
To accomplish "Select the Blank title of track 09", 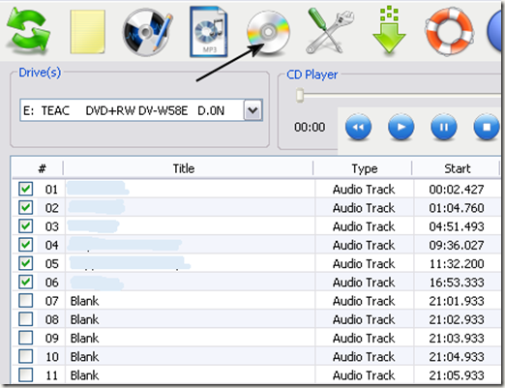I will point(84,338).
